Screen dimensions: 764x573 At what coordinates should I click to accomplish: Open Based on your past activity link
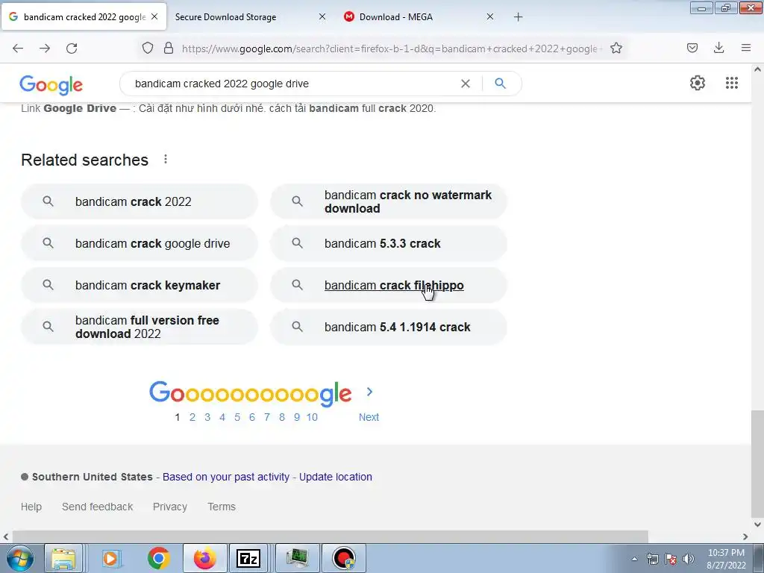pos(226,477)
